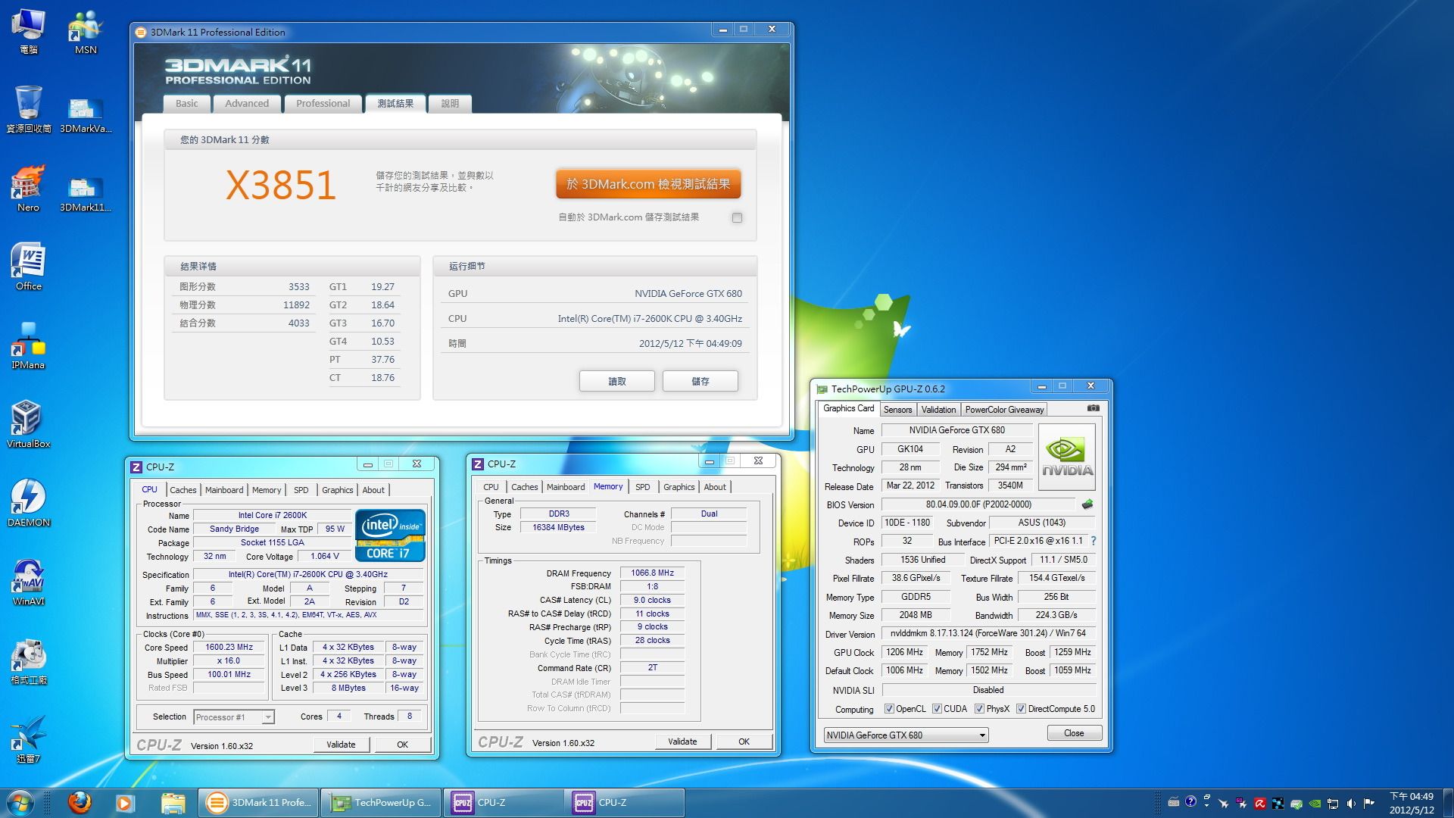Click the bus interface question mark help
The height and width of the screenshot is (818, 1454).
point(1093,541)
